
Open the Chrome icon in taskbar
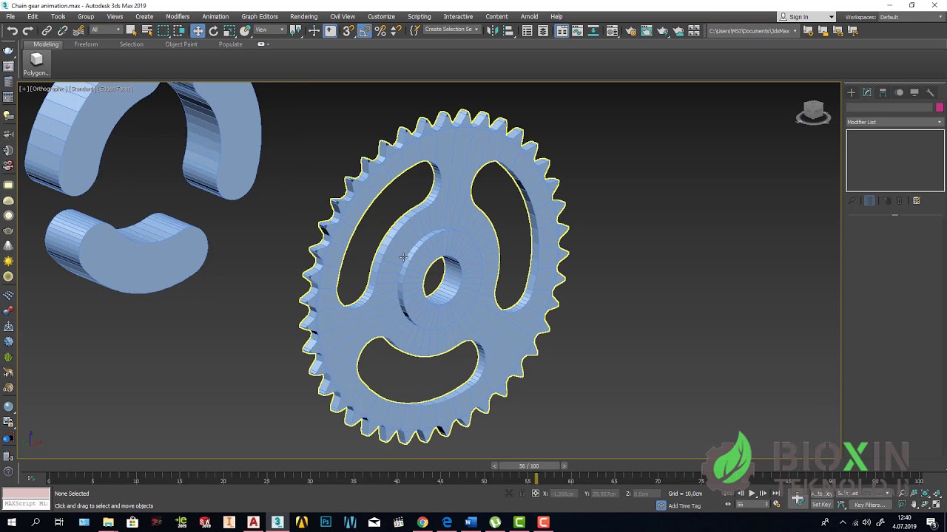point(422,523)
